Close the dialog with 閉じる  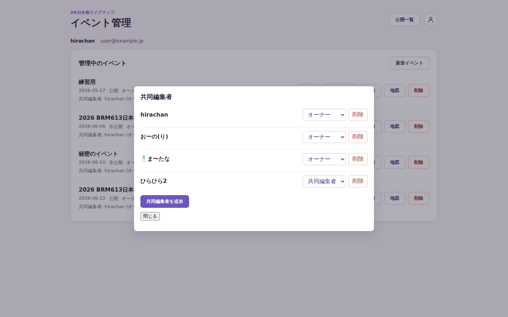coord(150,216)
